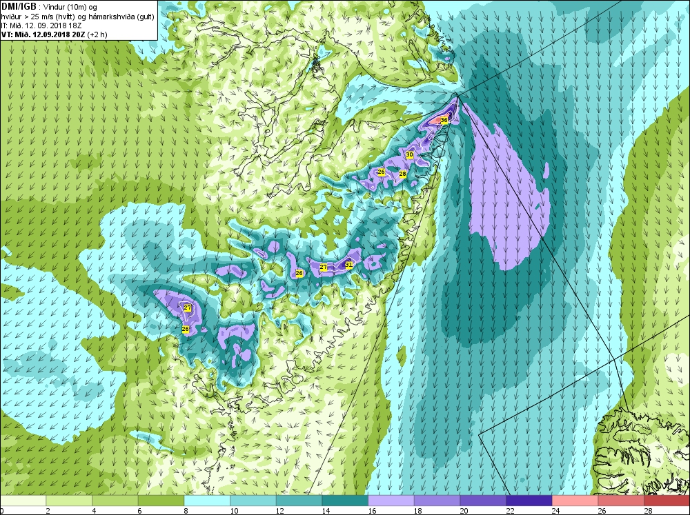Select the 18–20 m/s purple legend swatch
Screen dimensions: 690x515
pos(437,501)
